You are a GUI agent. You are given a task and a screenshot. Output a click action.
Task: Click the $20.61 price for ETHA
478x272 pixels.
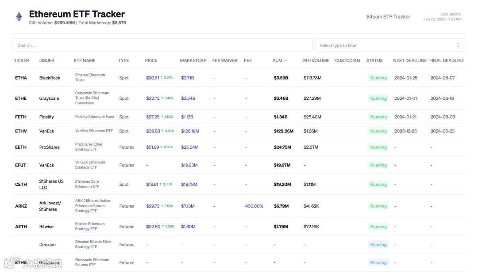coord(152,78)
